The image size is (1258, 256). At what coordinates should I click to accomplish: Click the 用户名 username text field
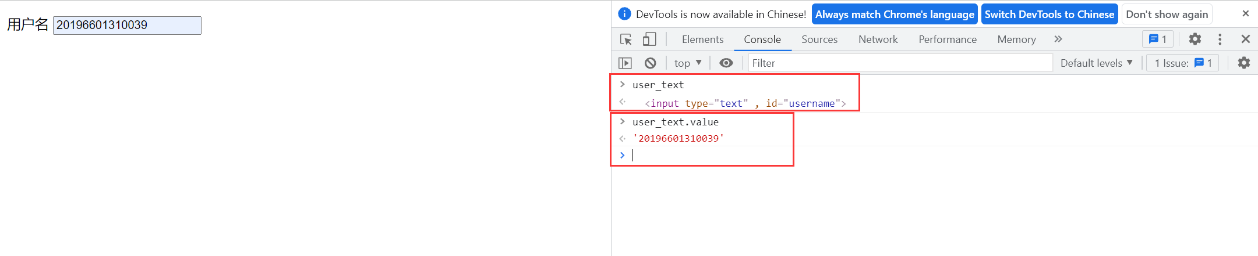click(127, 25)
